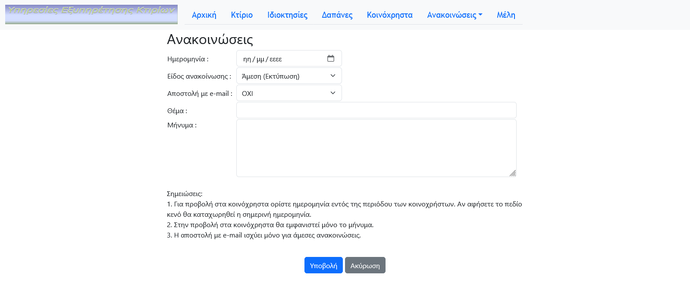
Task: Click inside the Μήνυμα textarea
Action: pos(376,148)
